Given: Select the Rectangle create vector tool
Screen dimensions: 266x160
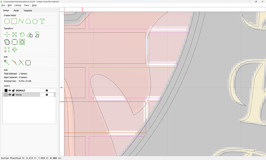Looking at the screenshot, I should coord(14,21).
